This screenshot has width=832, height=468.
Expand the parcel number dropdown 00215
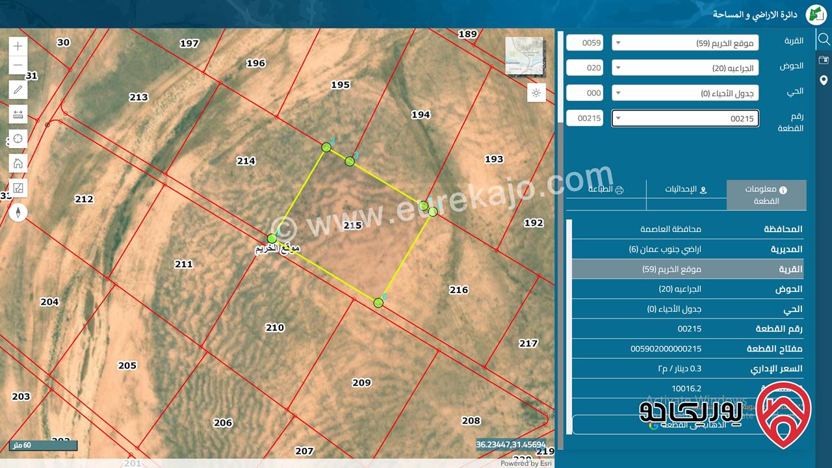tap(685, 118)
